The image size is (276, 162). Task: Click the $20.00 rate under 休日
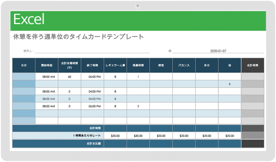tap(207, 136)
